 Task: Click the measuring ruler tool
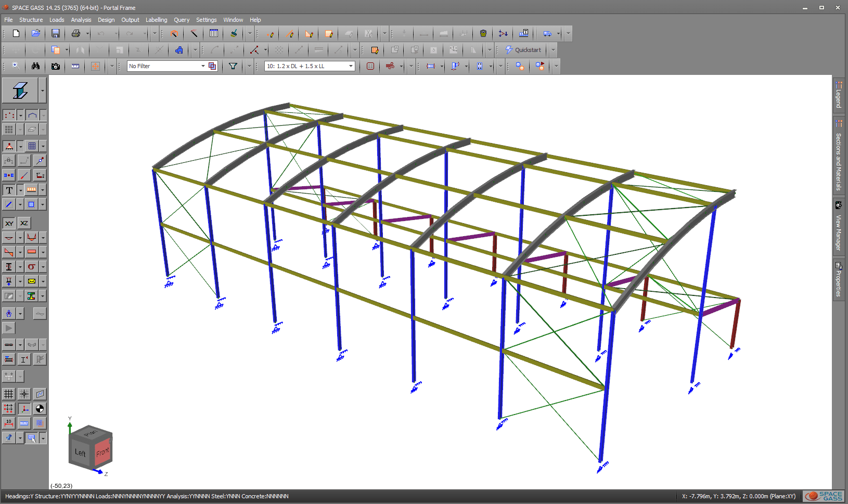(74, 66)
